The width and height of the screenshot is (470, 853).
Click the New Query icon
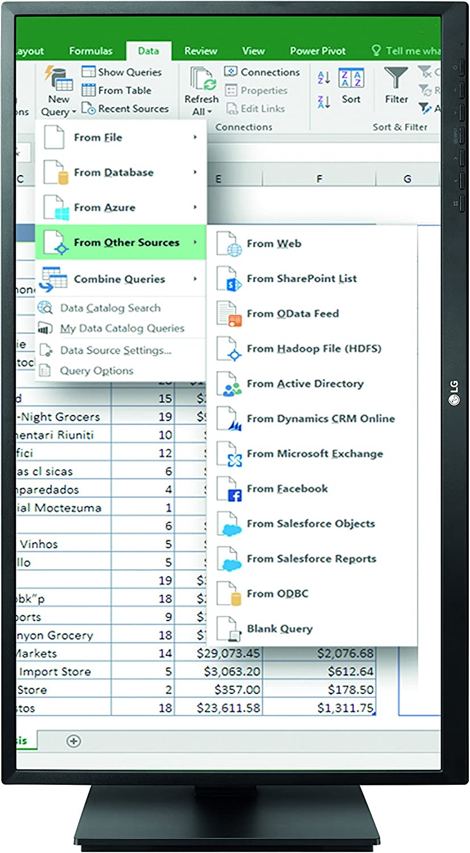[59, 79]
